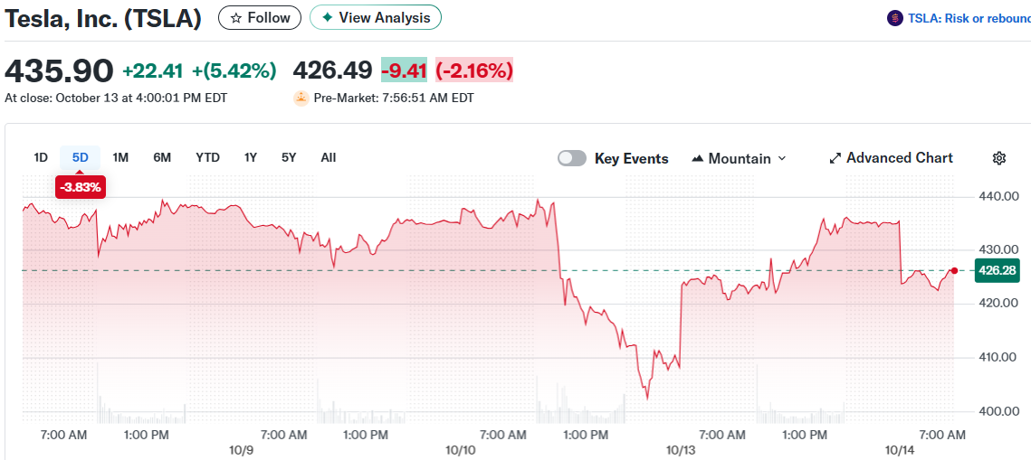Click the 10/13 date marker on timeline
This screenshot has width=1031, height=460.
point(680,449)
